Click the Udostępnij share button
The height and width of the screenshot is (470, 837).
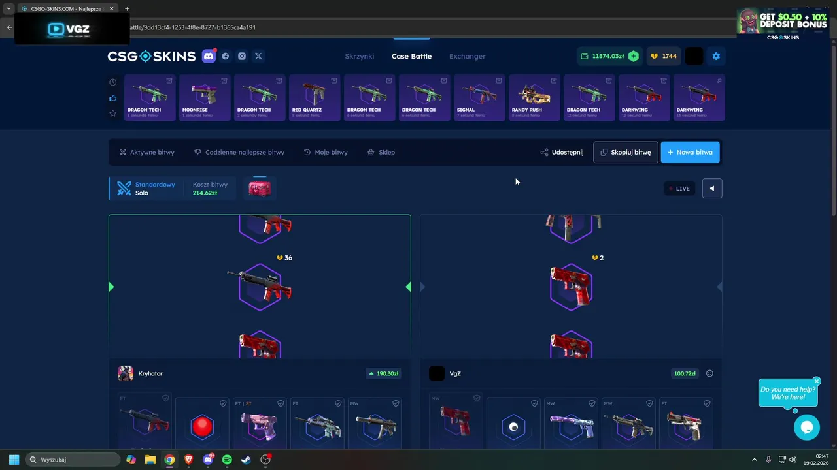pyautogui.click(x=562, y=152)
